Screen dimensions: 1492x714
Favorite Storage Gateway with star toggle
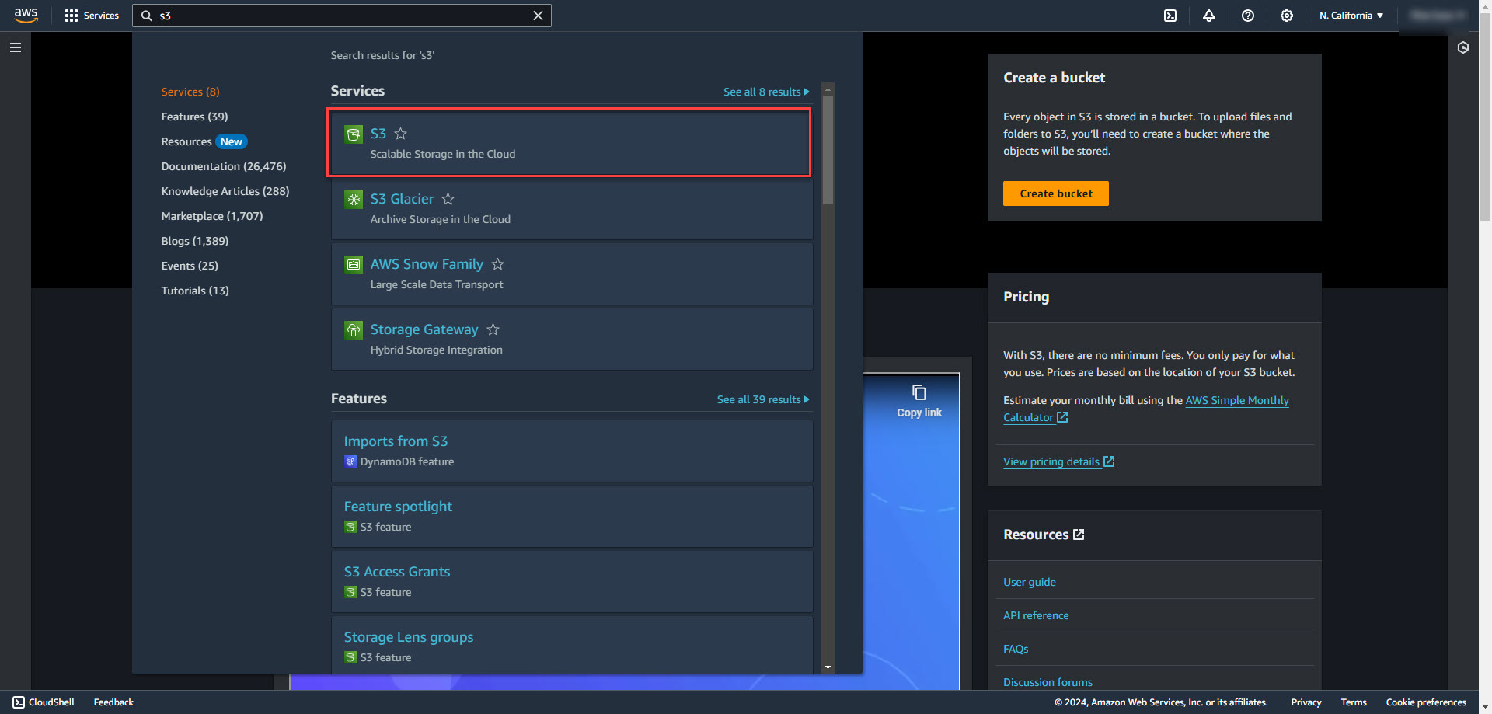[x=493, y=329]
